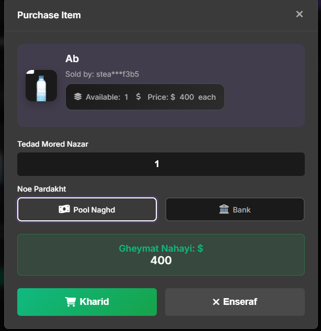This screenshot has height=331, width=321.
Task: Click the Available: 1 stock label
Action: [x=107, y=97]
